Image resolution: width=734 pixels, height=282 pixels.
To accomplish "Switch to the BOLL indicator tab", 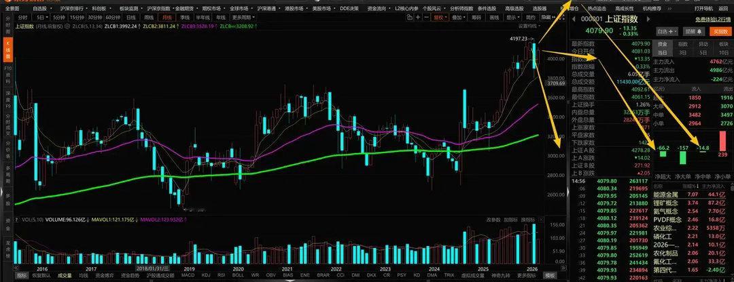I will [x=239, y=275].
